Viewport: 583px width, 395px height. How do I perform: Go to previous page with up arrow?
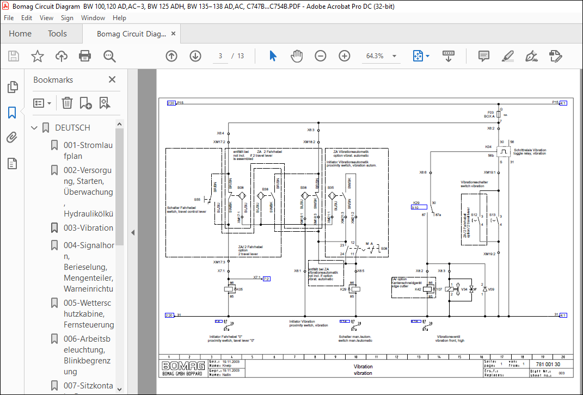click(171, 56)
